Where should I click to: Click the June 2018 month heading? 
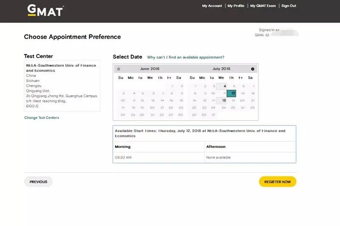coord(150,69)
